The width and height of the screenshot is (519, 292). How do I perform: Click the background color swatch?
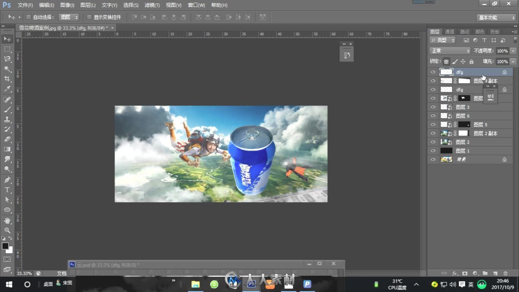(10, 250)
